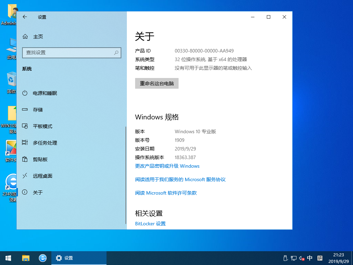Click the back arrow in Settings

pyautogui.click(x=24, y=17)
